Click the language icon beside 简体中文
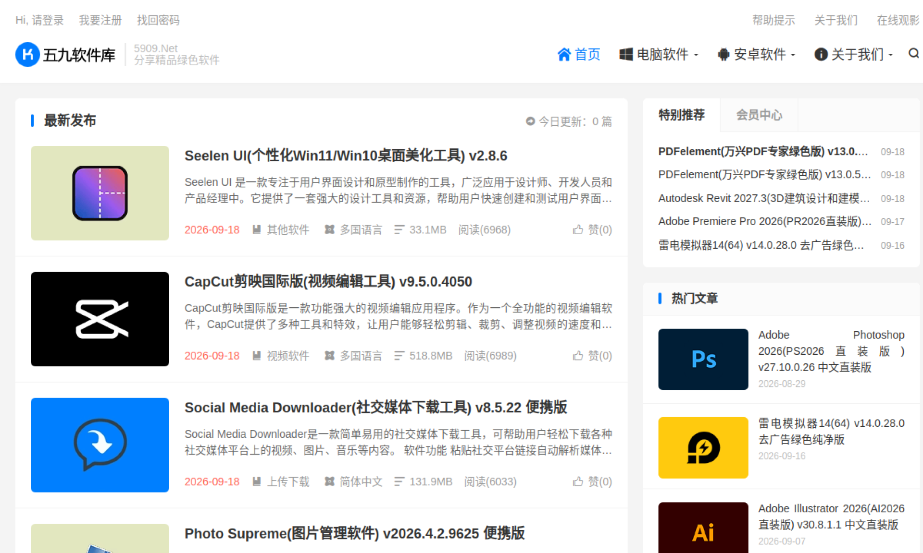Image resolution: width=923 pixels, height=553 pixels. (329, 481)
